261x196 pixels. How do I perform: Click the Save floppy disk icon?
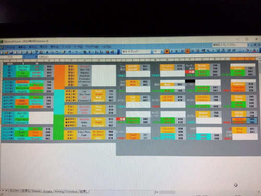[x=11, y=52]
